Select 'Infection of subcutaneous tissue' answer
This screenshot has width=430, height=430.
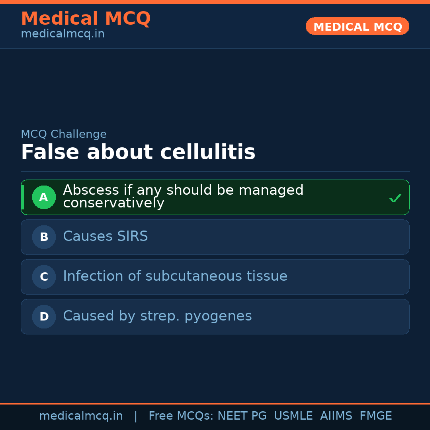[x=175, y=276]
